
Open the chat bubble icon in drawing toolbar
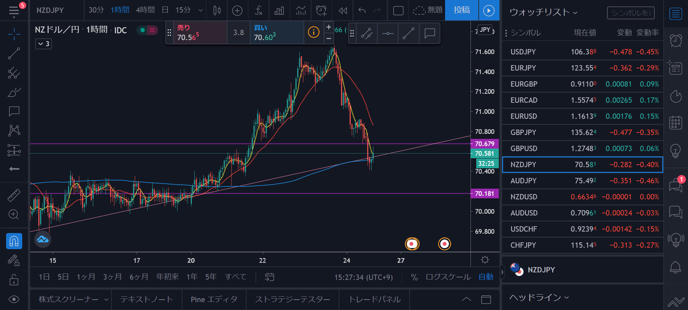coord(429,33)
